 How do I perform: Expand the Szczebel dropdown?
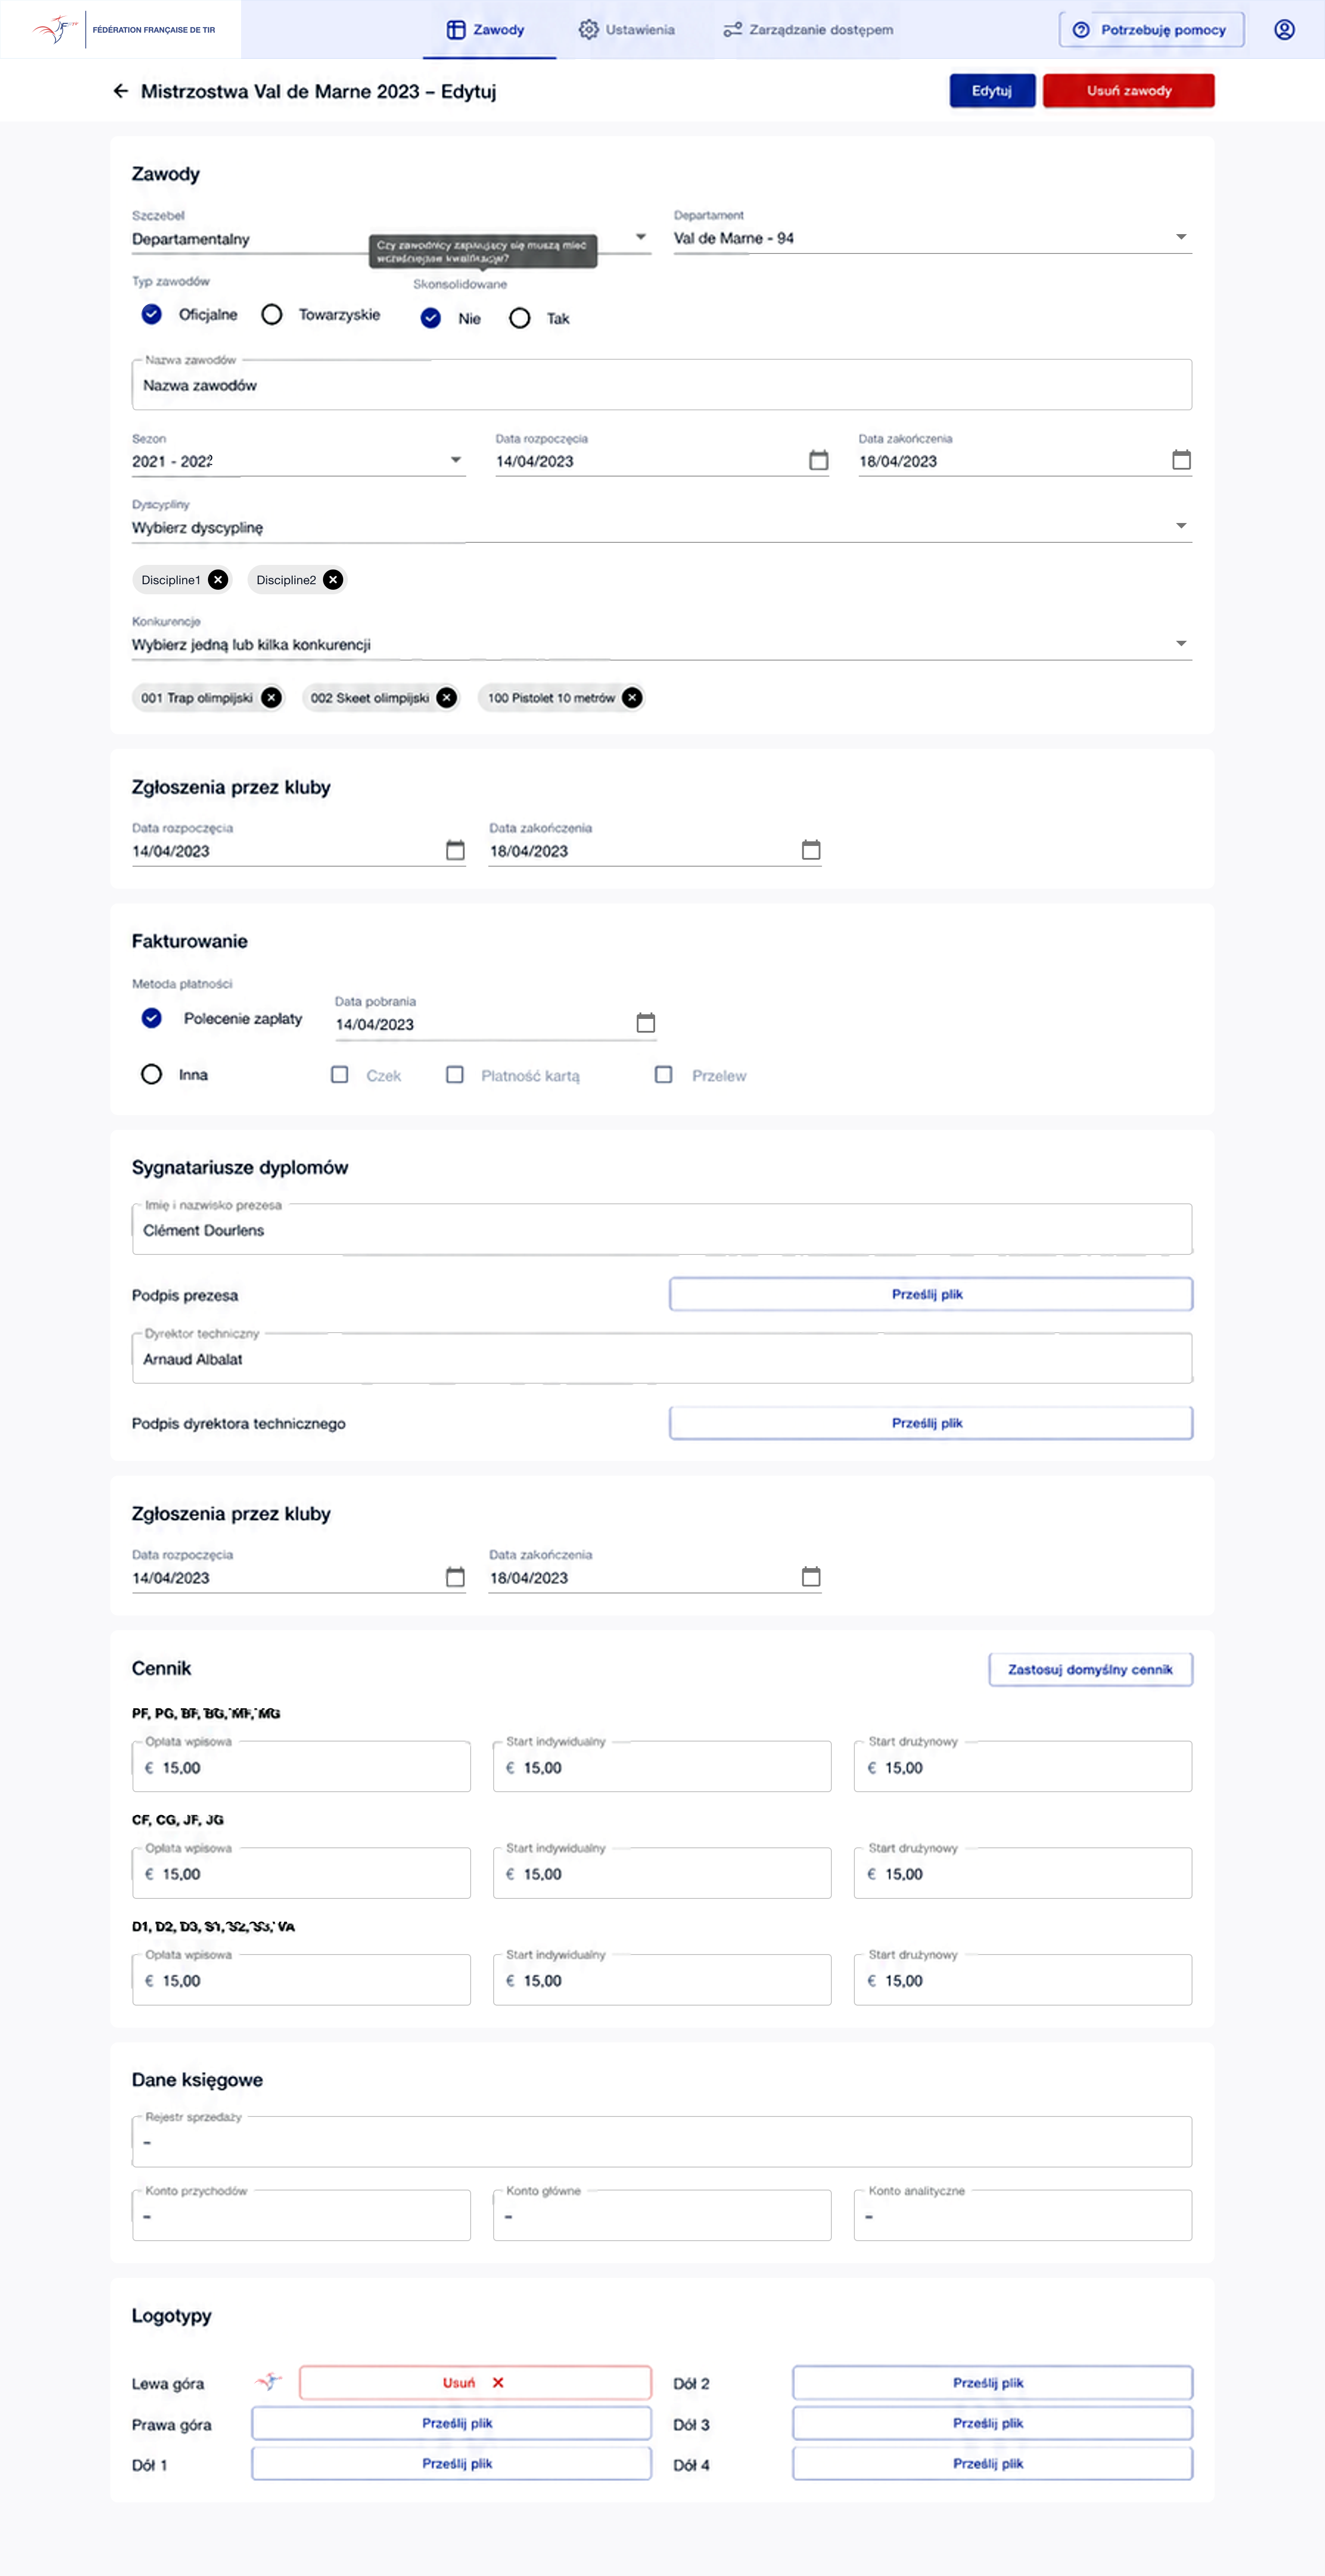coord(641,237)
